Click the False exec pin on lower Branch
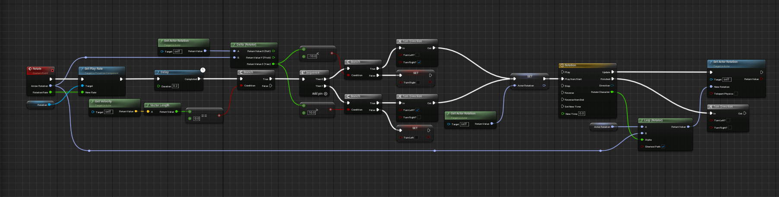 (x=378, y=110)
